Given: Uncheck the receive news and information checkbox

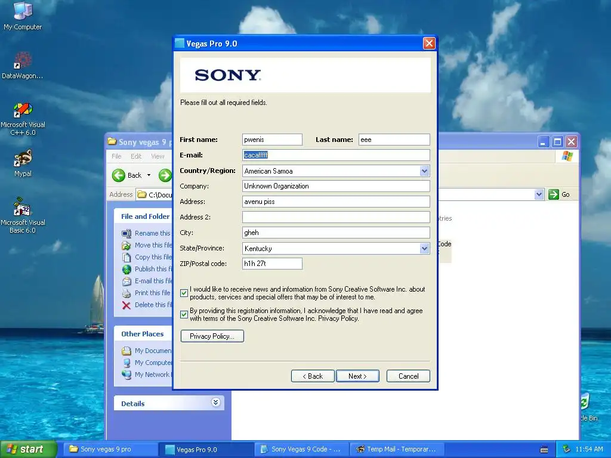Looking at the screenshot, I should click(x=184, y=293).
